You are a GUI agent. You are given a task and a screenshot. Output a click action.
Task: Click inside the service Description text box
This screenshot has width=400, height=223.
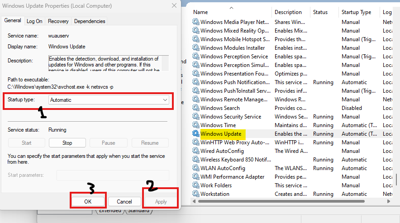click(x=105, y=63)
